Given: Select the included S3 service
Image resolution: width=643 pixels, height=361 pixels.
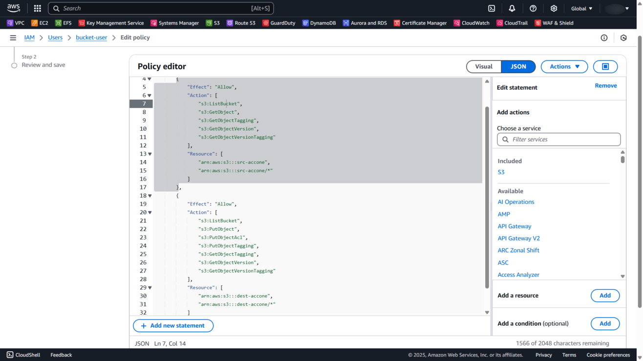Looking at the screenshot, I should point(501,172).
